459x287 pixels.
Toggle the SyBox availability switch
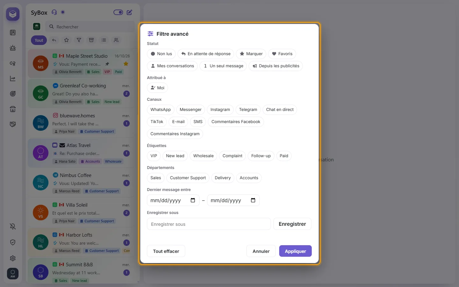[x=118, y=12]
